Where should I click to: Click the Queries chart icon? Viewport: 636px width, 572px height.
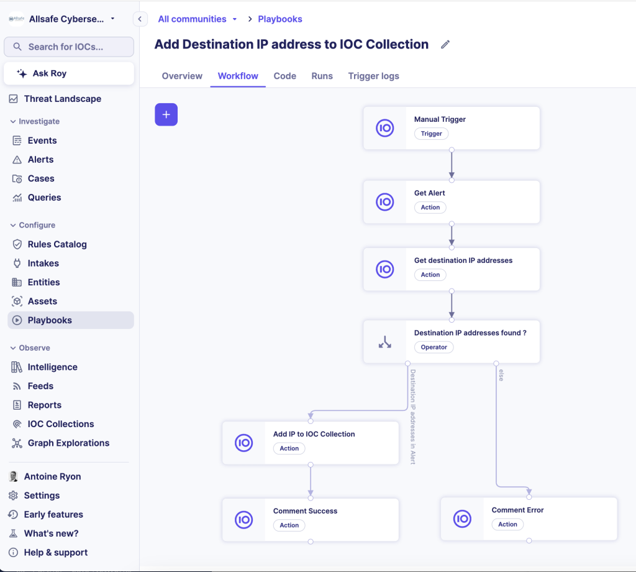click(17, 198)
